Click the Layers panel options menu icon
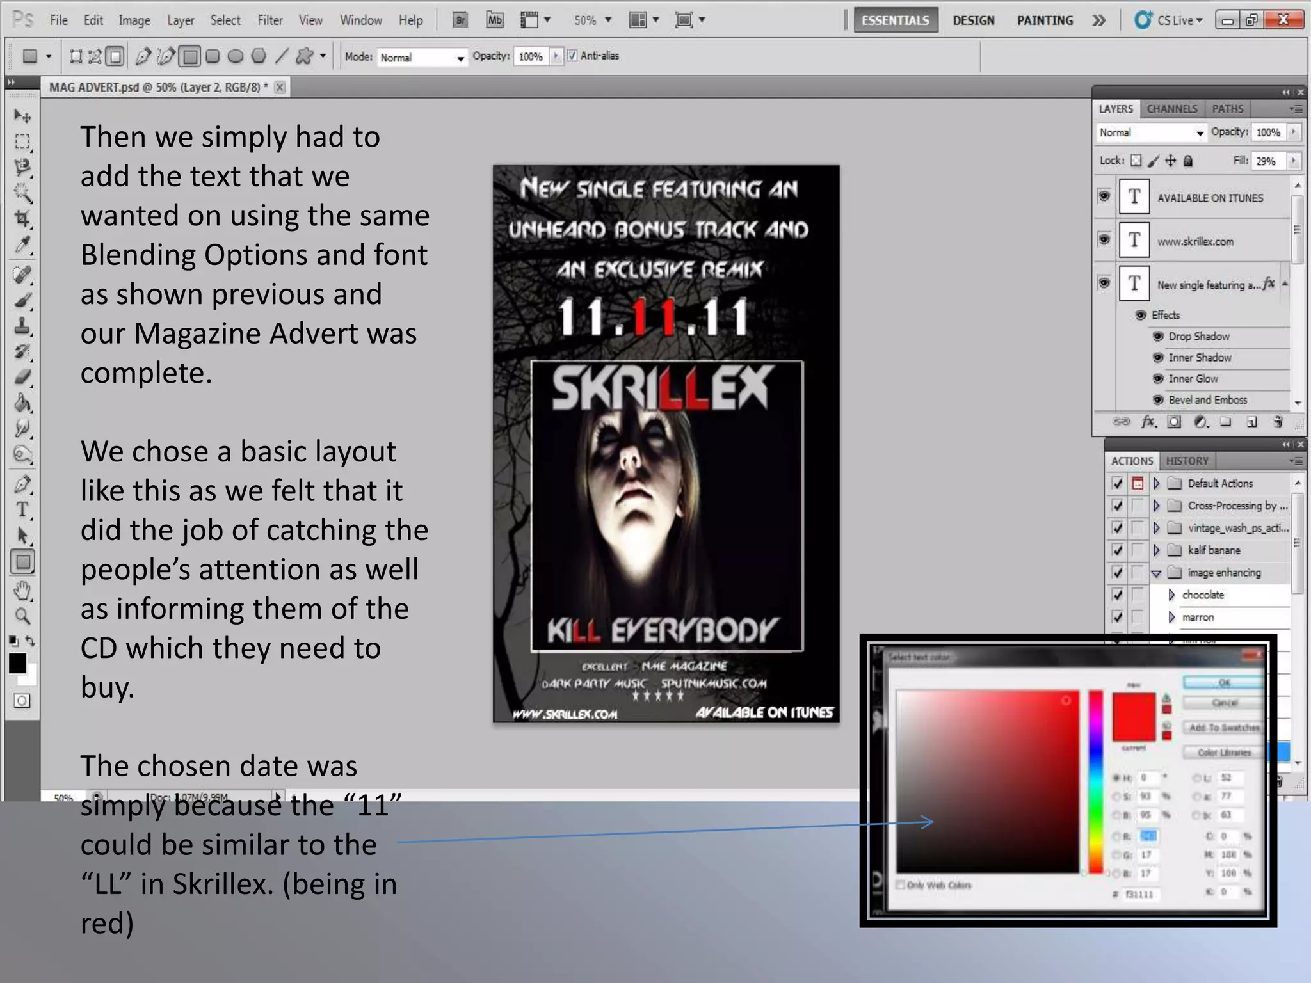 [x=1296, y=109]
